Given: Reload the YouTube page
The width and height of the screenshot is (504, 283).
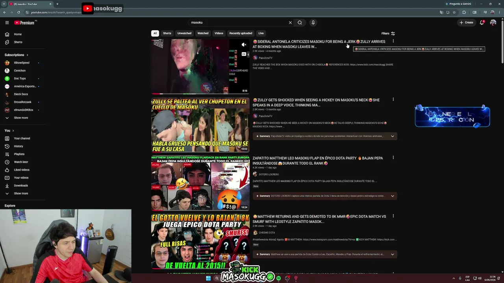Looking at the screenshot, I should click(x=19, y=12).
